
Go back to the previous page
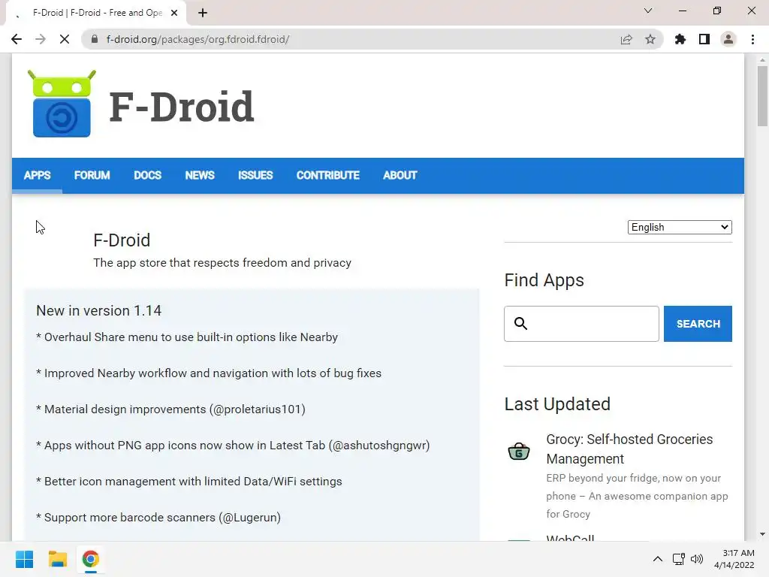(x=17, y=39)
